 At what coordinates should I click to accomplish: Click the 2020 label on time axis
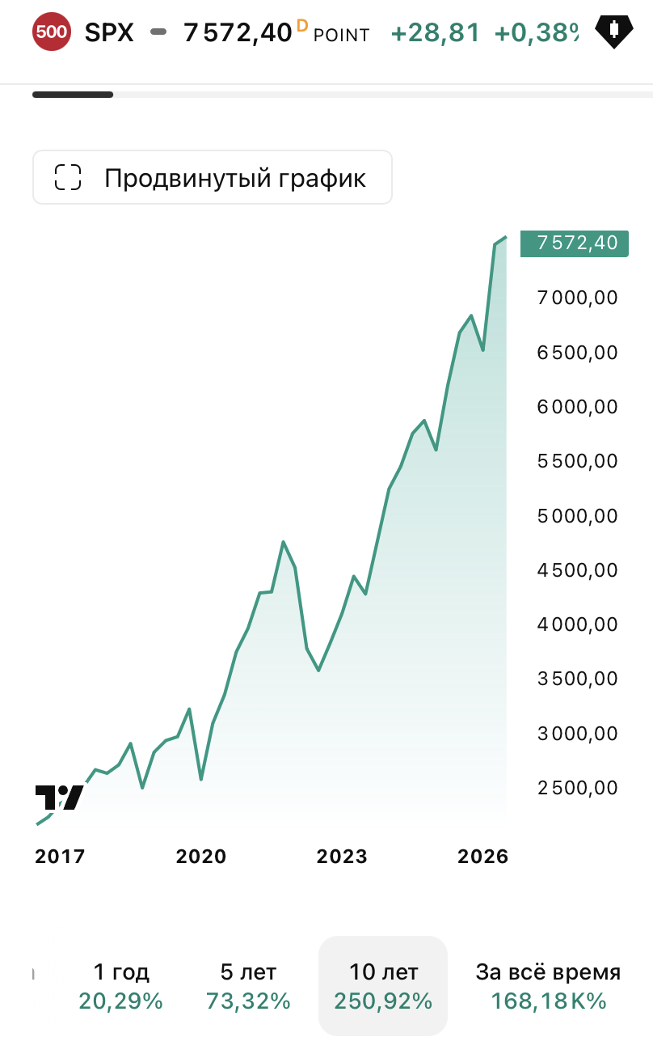coord(201,857)
